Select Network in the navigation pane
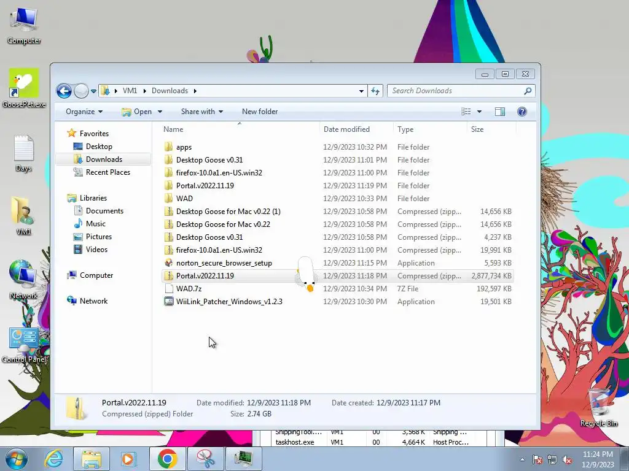 (93, 301)
